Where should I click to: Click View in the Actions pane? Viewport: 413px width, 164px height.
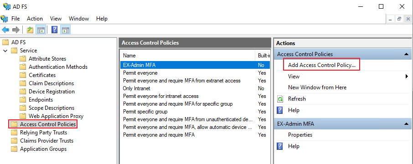(x=294, y=77)
